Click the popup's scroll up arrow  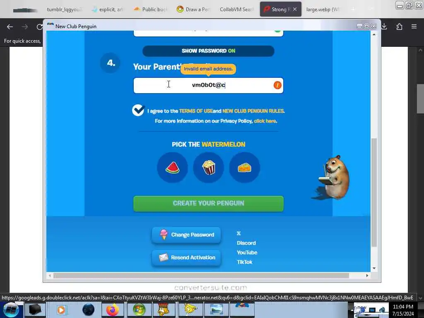[x=374, y=34]
